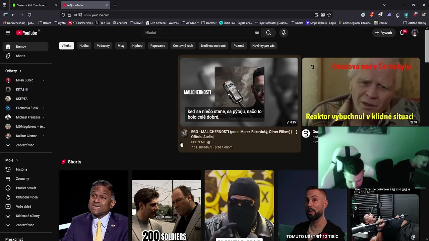Bookmark this page with the star icon
This screenshot has height=241, width=429.
tap(329, 15)
